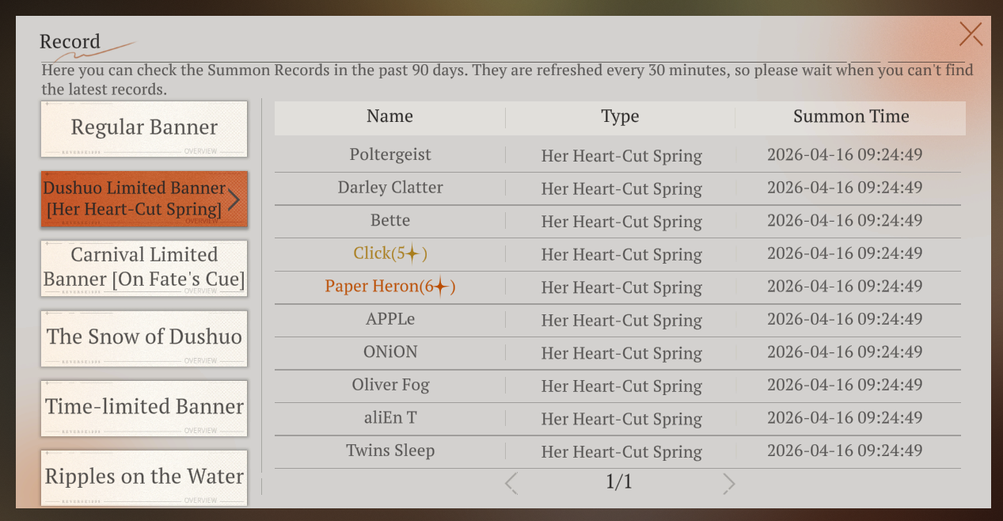Screen dimensions: 1003x521
Task: Go to next page arrow
Action: pos(729,483)
